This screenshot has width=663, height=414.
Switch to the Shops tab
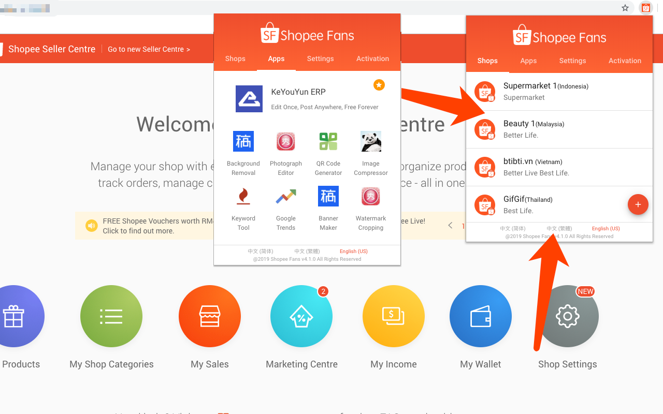[x=235, y=58]
